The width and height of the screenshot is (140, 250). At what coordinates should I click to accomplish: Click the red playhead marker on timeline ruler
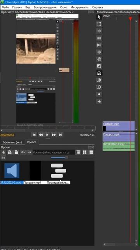tap(130, 19)
